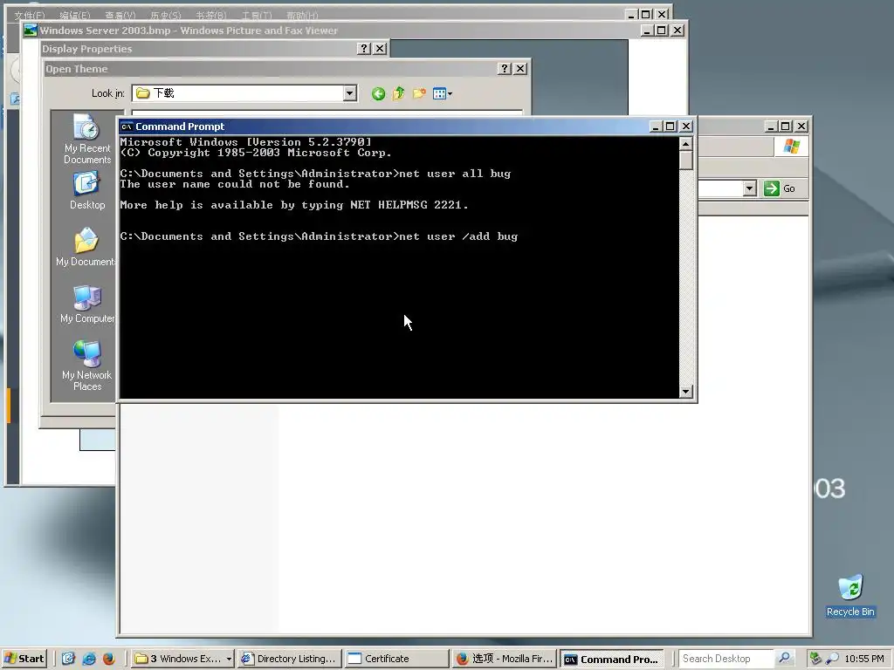Click the "Microsoft Windows [Version 5.2.3790]" line
Viewport: 894px width, 670px height.
click(245, 142)
